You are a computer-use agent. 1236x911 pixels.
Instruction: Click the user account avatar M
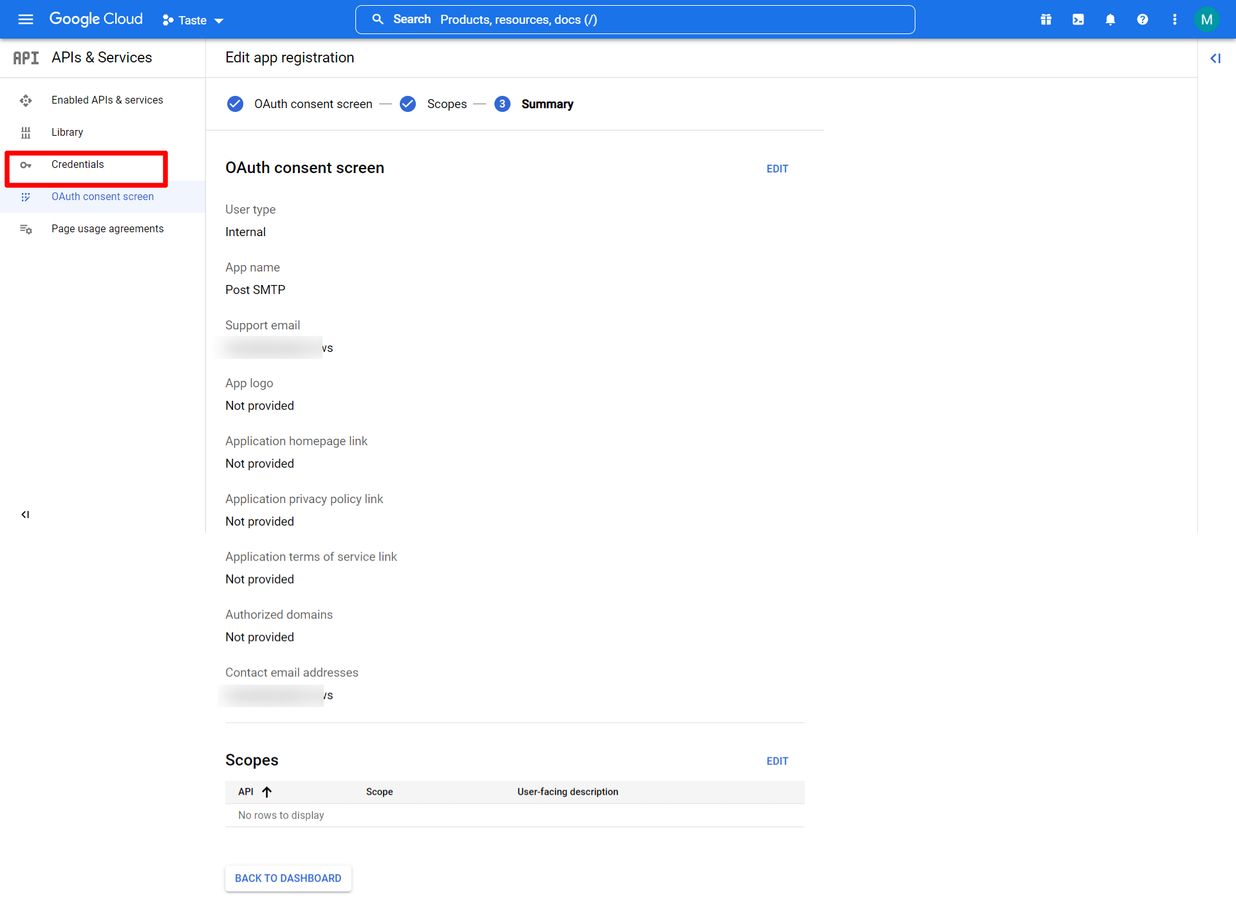click(x=1206, y=19)
